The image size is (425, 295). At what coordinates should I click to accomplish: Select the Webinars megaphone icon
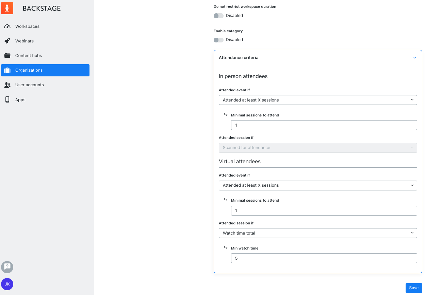7,41
